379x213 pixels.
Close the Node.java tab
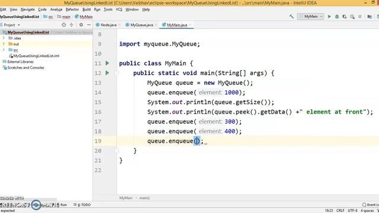click(120, 25)
